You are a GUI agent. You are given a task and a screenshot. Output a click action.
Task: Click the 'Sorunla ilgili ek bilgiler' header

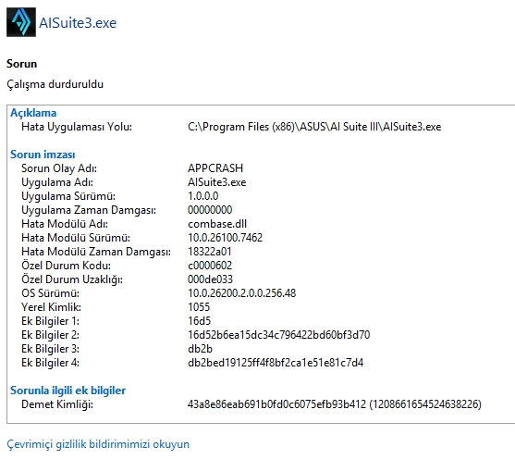[x=68, y=391]
